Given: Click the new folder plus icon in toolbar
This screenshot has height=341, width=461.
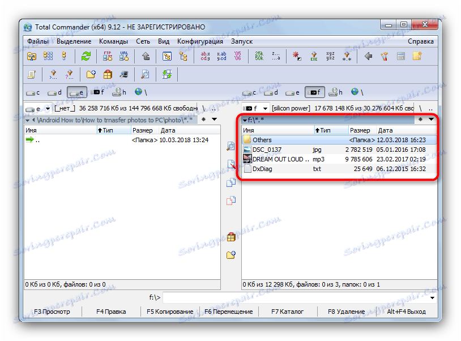Looking at the screenshot, I should 91,74.
